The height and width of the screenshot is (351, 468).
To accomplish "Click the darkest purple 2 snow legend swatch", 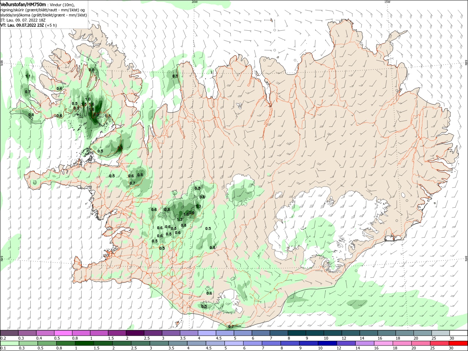I will click(x=135, y=333).
